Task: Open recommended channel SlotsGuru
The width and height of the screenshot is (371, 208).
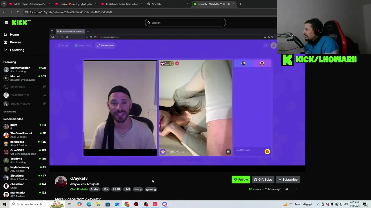Action: [25, 177]
